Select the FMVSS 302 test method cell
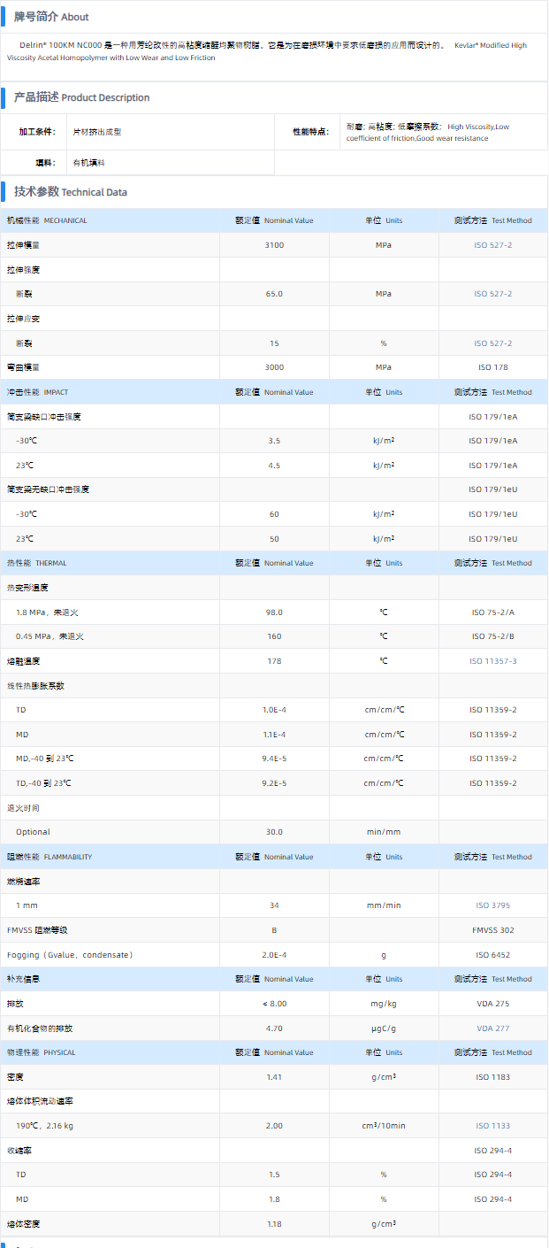Screen dimensions: 549x1248 tap(492, 930)
